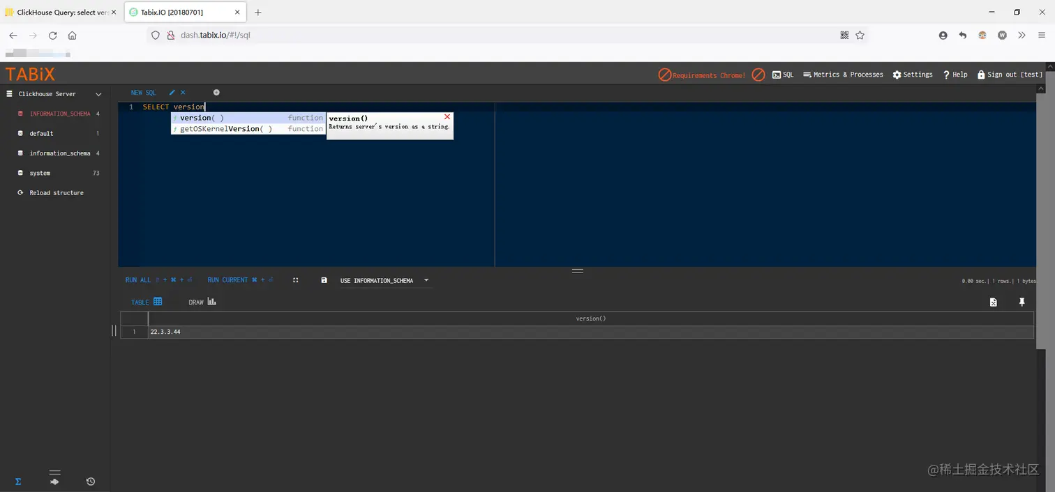
Task: Open the Settings page
Action: 913,75
